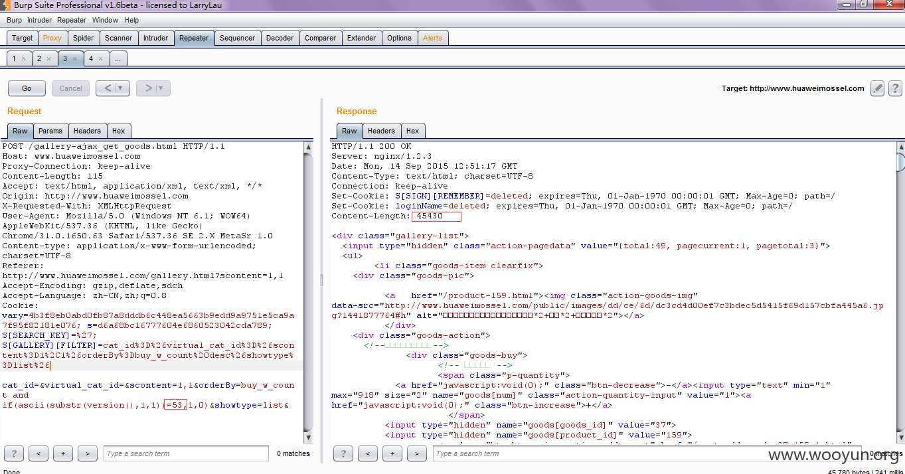The image size is (905, 474).
Task: Switch to the Options tab
Action: [400, 38]
